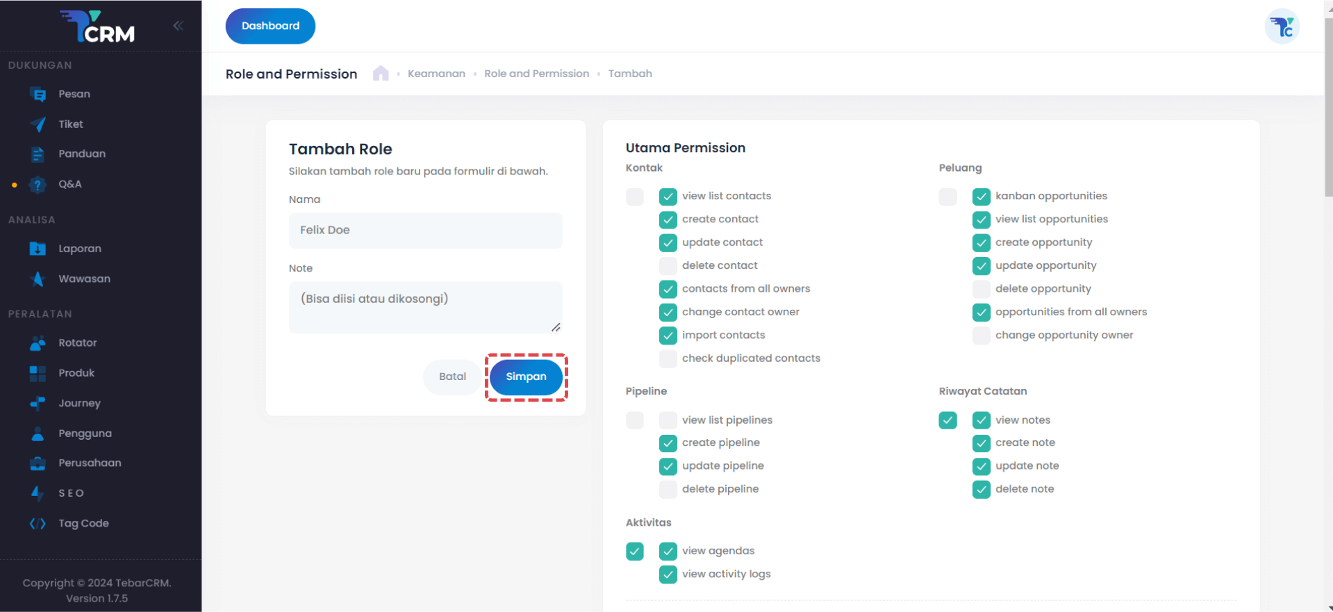Image resolution: width=1333 pixels, height=612 pixels.
Task: Check the view list pipelines checkbox
Action: (x=668, y=420)
